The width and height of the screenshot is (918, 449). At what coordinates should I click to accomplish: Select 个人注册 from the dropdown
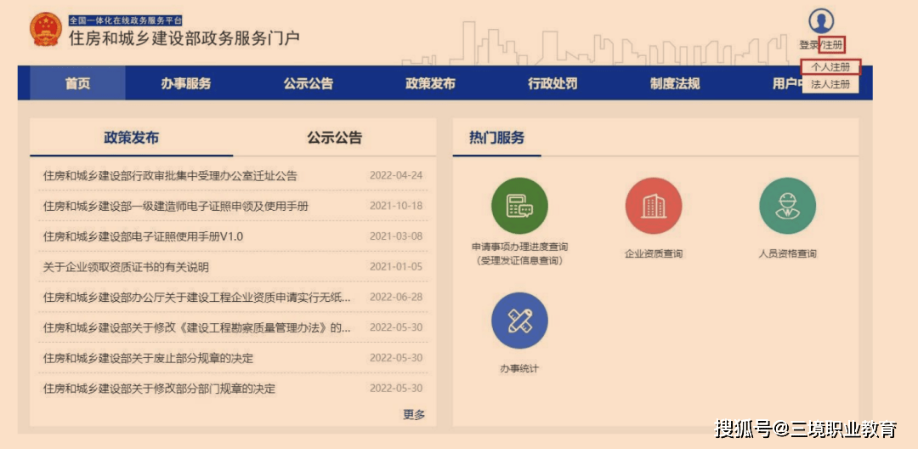click(830, 66)
